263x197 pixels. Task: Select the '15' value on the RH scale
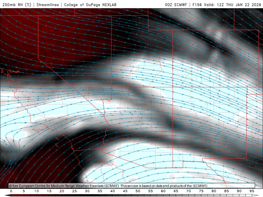(49, 191)
